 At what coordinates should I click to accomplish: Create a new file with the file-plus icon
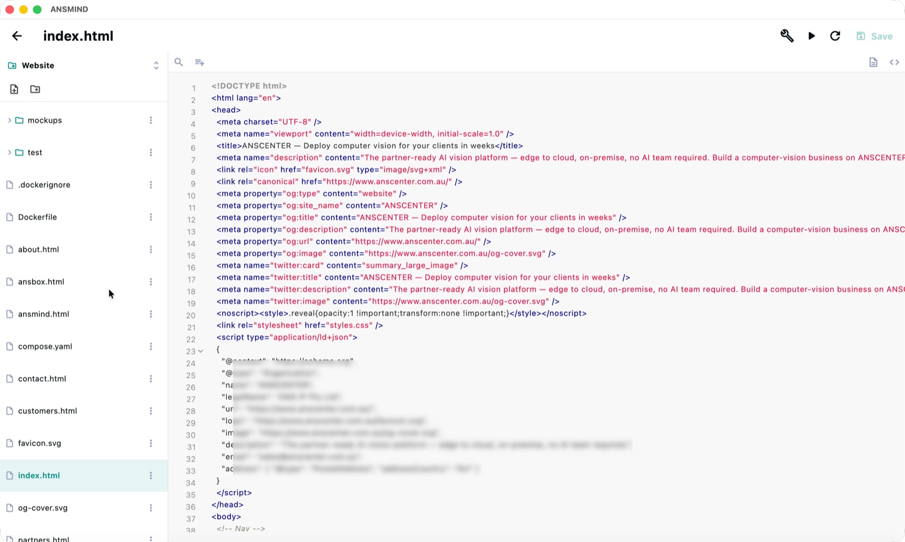coord(14,89)
